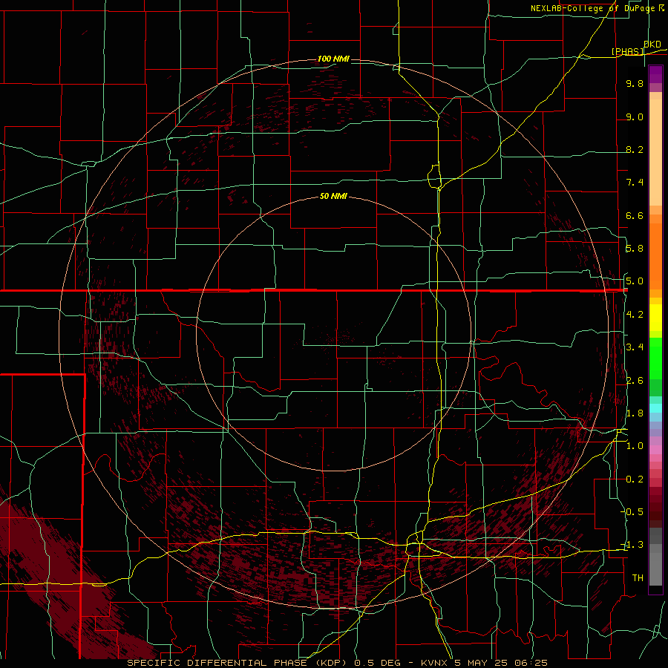
Task: Click the [PHAS] label near the legend
Action: point(627,51)
